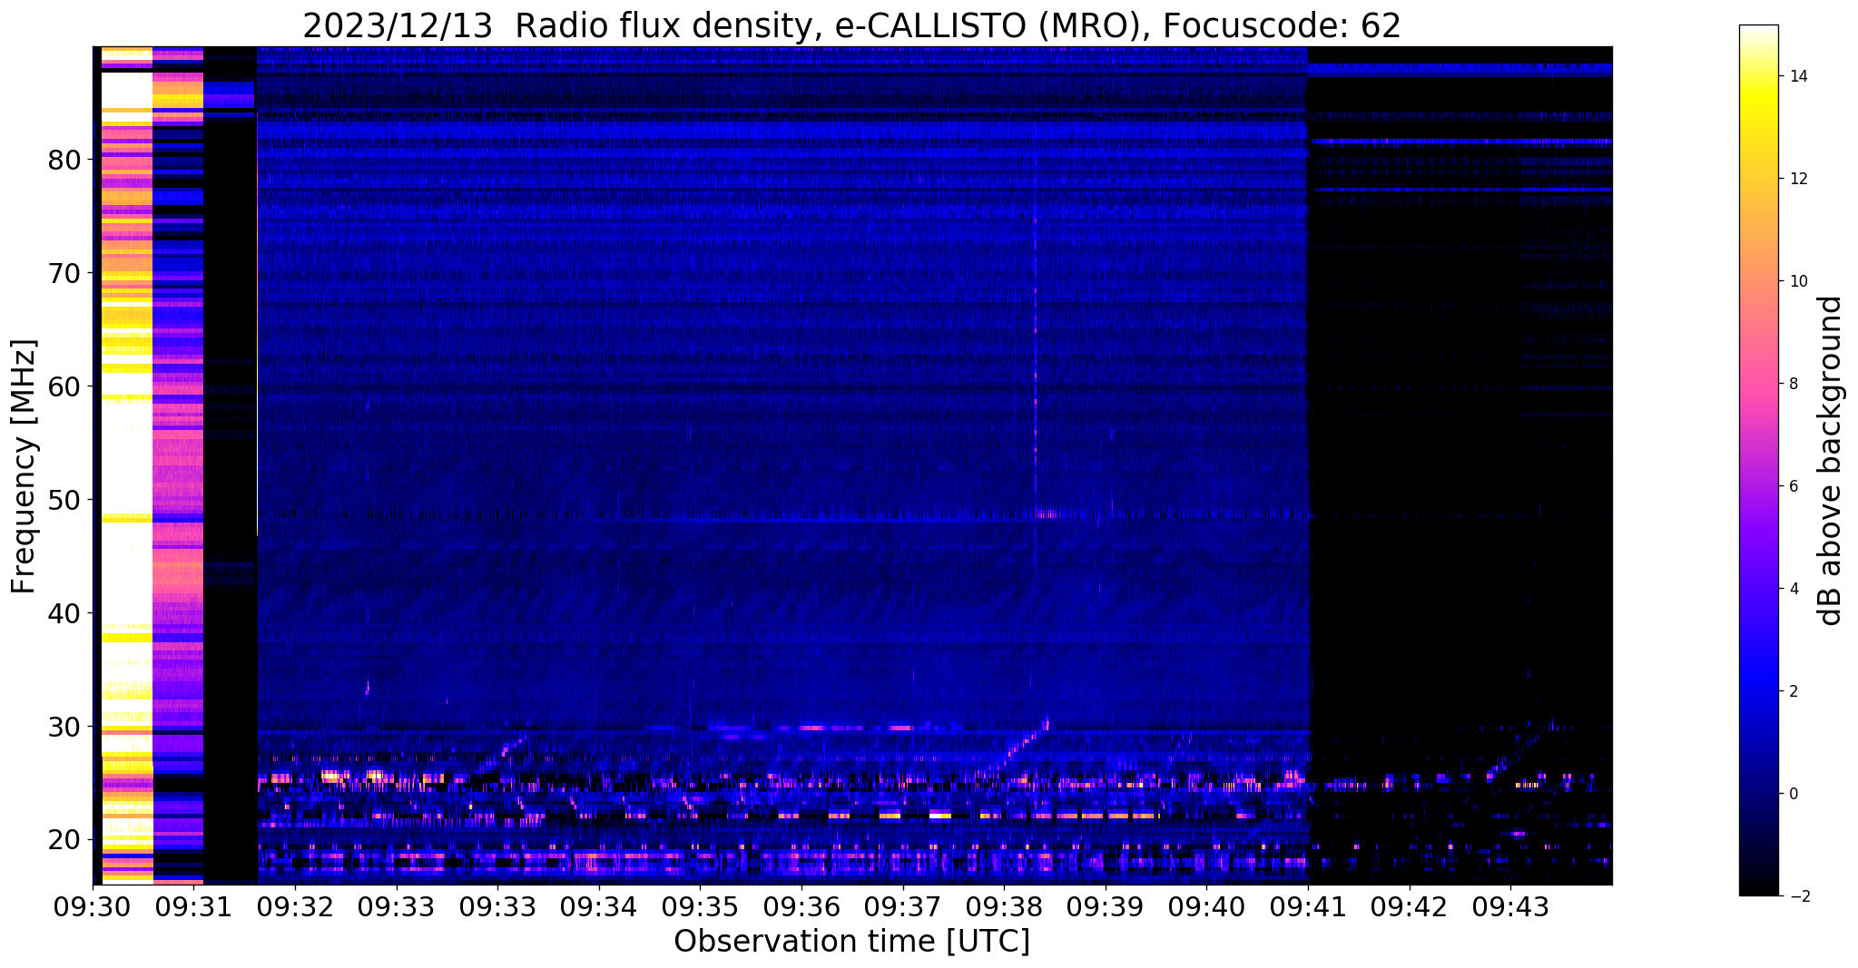The height and width of the screenshot is (968, 1858).
Task: Click the colorbar tick value 8
Action: tap(1793, 384)
